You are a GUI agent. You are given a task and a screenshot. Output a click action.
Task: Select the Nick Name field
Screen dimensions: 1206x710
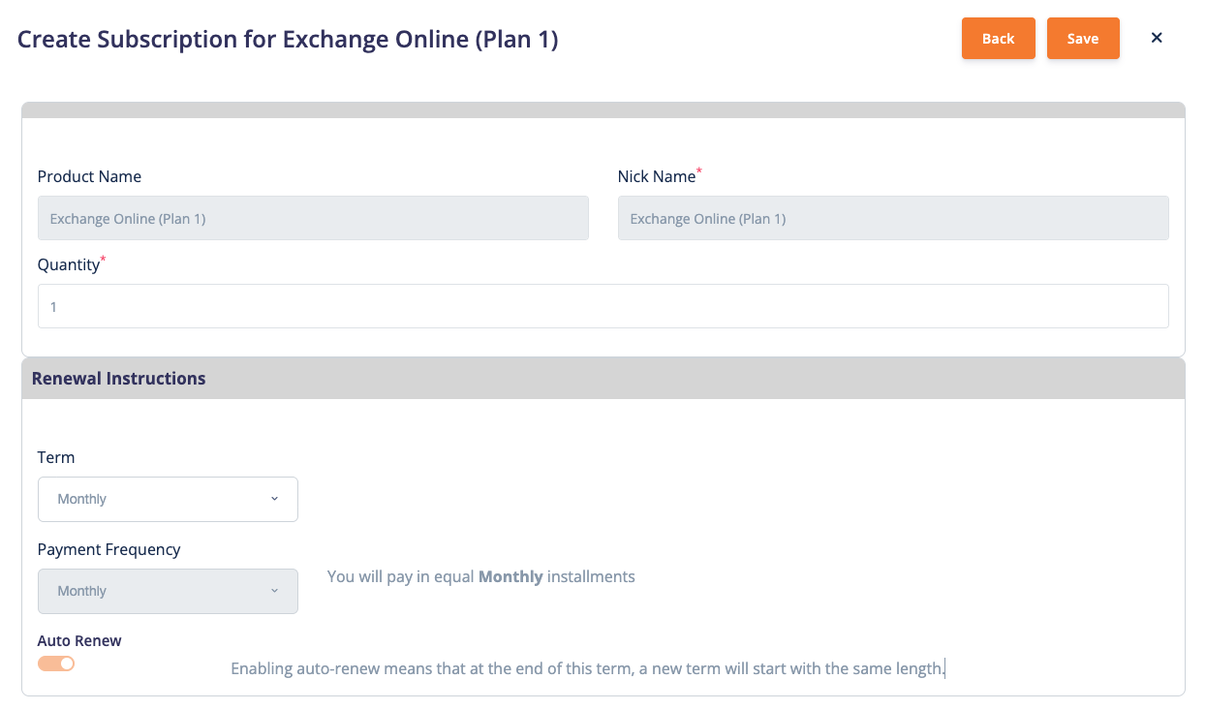pos(892,217)
